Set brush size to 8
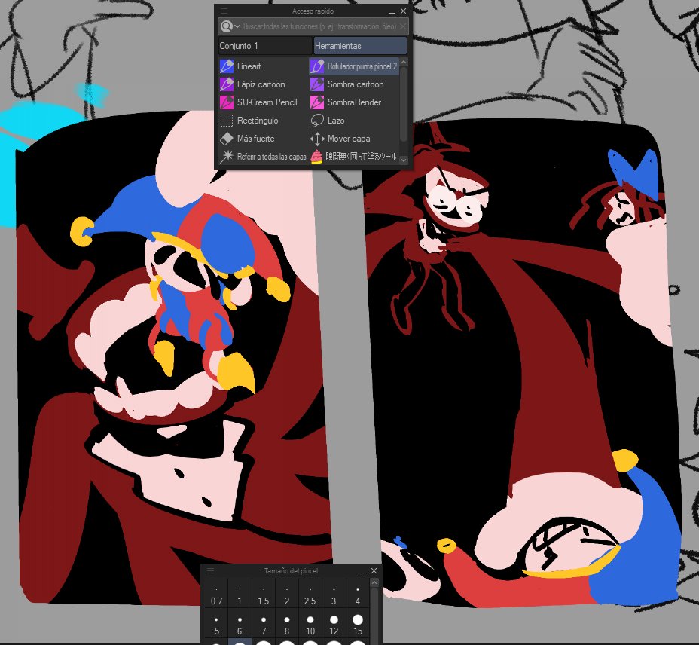 [287, 625]
